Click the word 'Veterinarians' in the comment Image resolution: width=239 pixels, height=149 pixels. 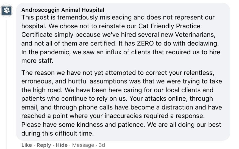[195, 35]
